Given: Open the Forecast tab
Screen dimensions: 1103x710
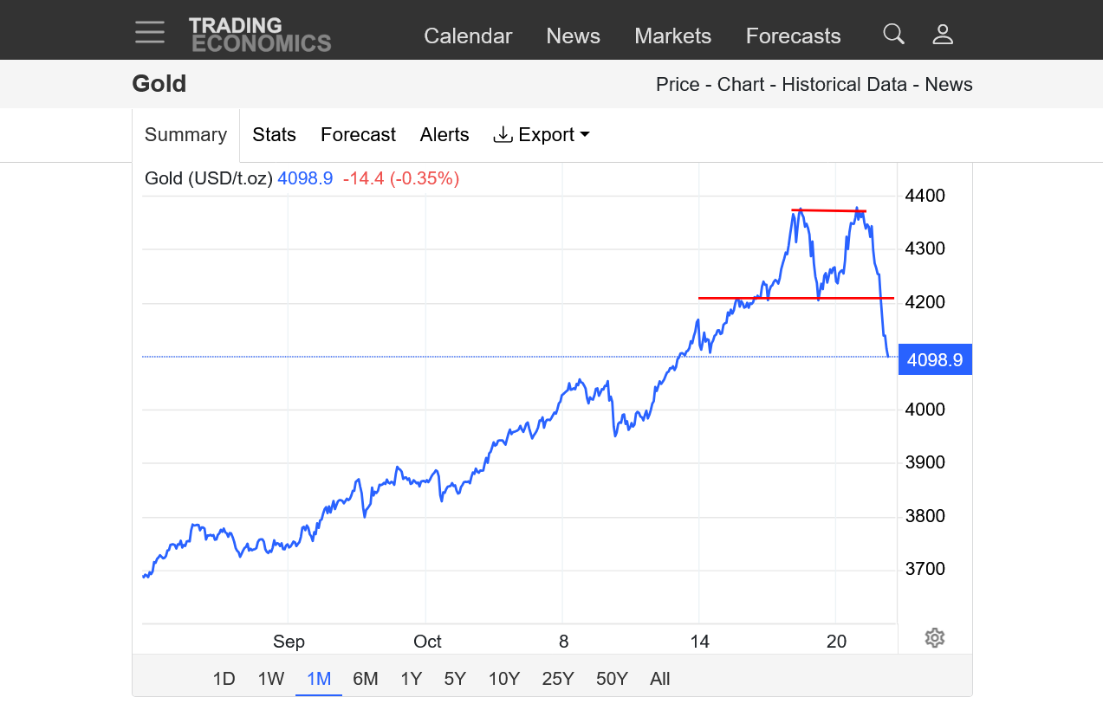Looking at the screenshot, I should click(358, 135).
